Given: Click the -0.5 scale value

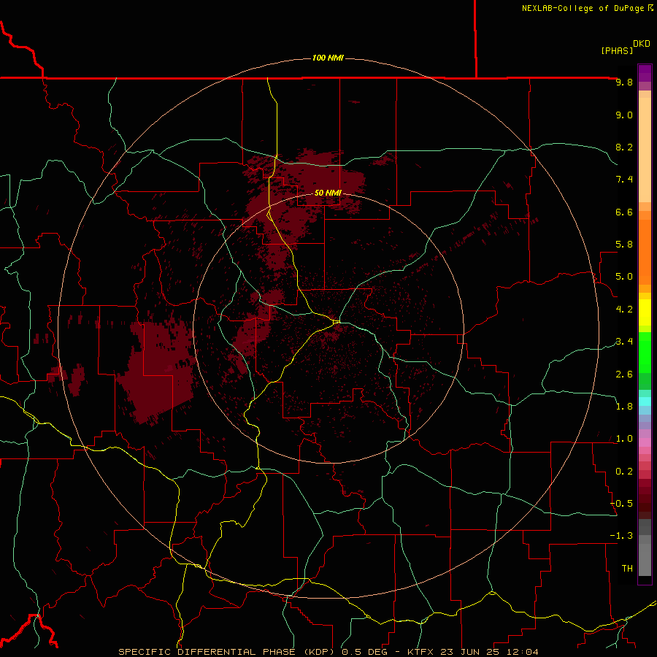Looking at the screenshot, I should point(621,504).
